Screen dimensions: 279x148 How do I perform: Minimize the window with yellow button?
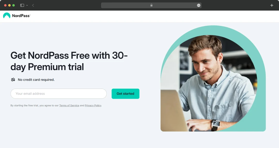pyautogui.click(x=10, y=5)
